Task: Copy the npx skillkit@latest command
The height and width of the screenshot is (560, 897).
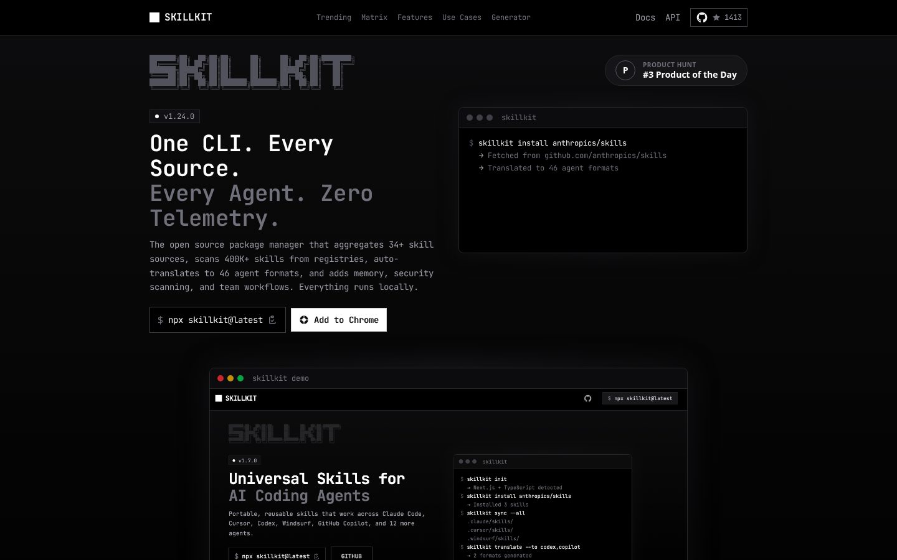Action: 272,320
